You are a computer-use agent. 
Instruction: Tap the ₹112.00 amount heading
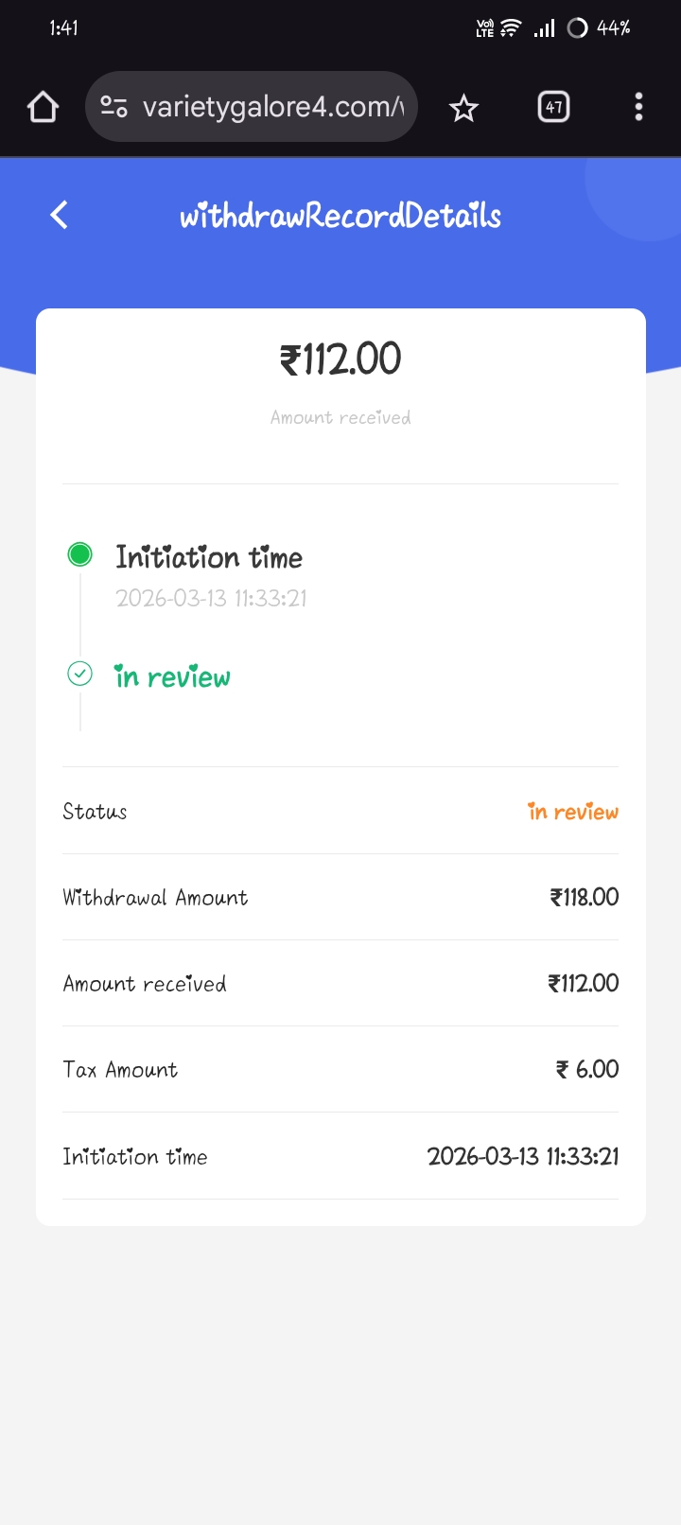(340, 359)
